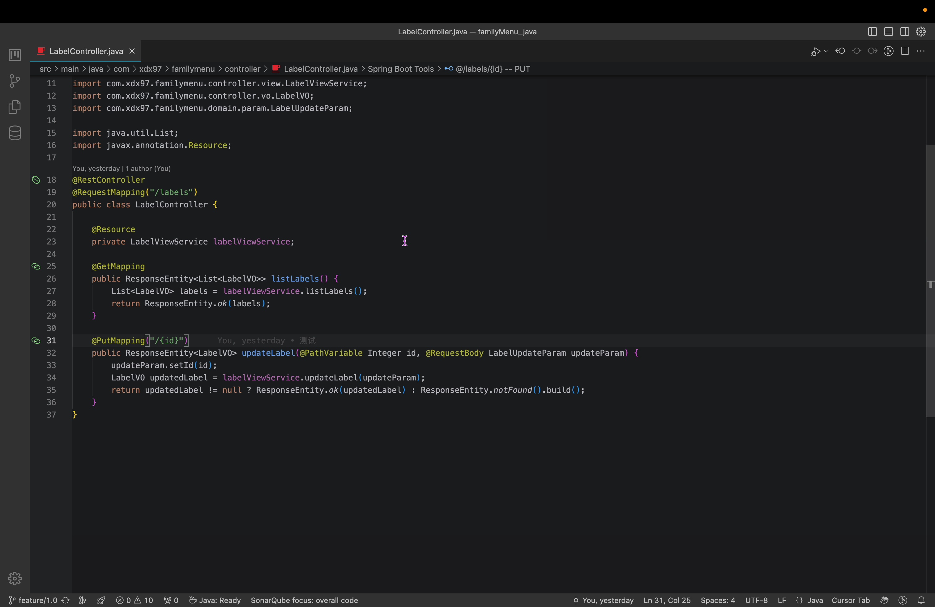935x607 pixels.
Task: Toggle bottom panel layout button
Action: coord(889,32)
